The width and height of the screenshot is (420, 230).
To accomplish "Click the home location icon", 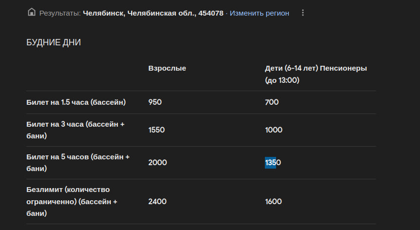I will point(32,12).
